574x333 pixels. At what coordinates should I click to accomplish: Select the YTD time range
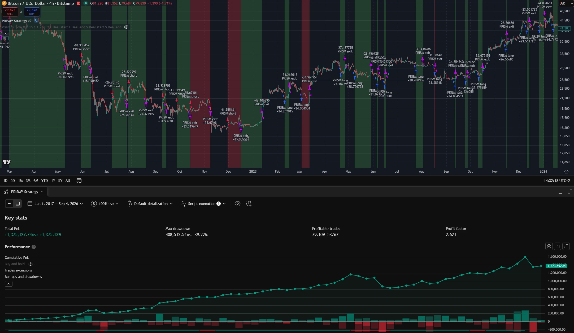click(x=45, y=181)
